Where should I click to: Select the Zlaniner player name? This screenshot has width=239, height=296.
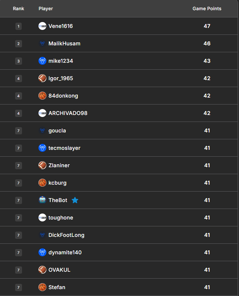(59, 165)
